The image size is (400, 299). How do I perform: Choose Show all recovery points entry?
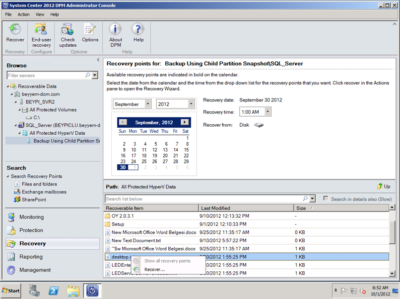(167, 261)
